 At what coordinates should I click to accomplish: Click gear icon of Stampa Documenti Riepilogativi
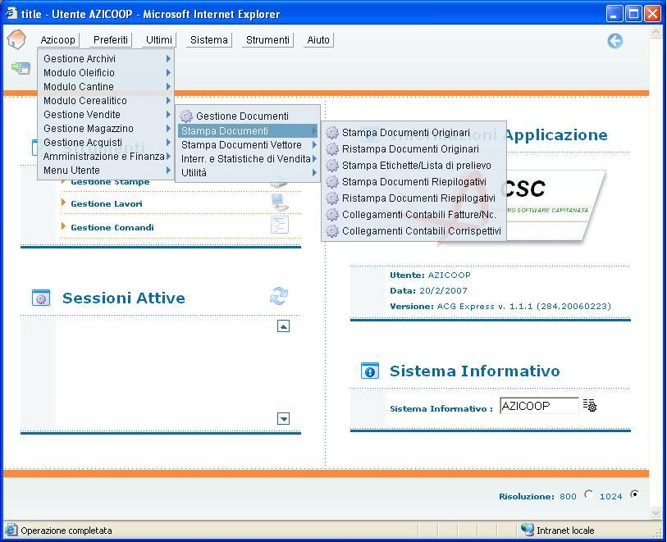(x=332, y=182)
